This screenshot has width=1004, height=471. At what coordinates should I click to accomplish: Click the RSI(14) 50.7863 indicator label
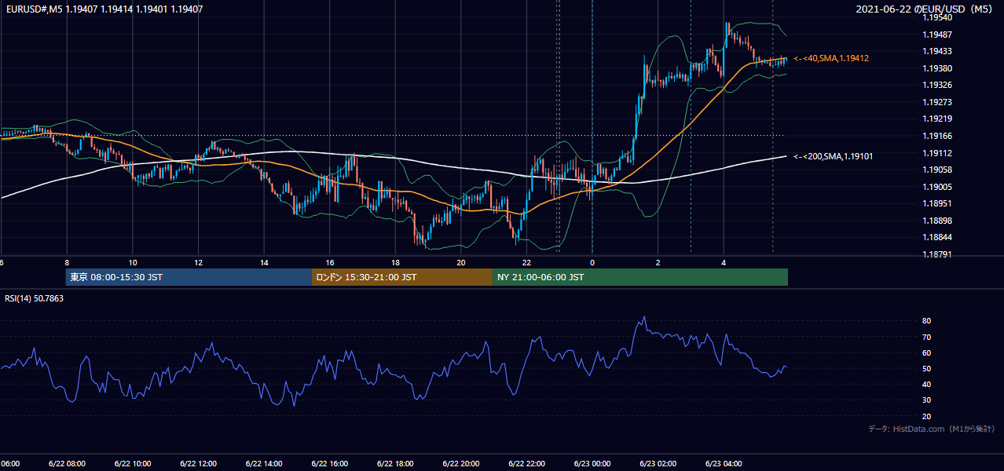[35, 298]
